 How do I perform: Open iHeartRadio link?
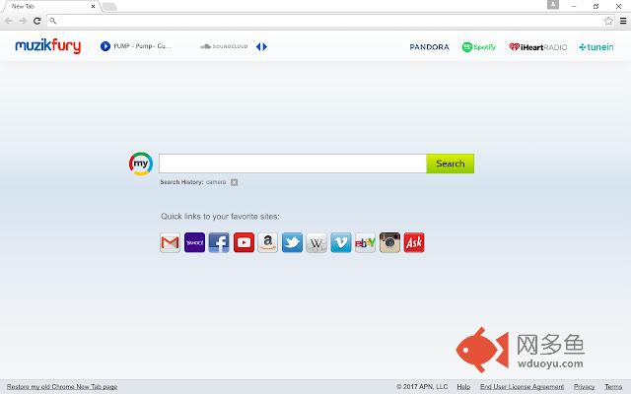(538, 47)
